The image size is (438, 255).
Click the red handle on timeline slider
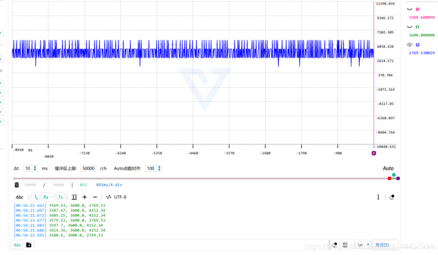tap(389, 179)
